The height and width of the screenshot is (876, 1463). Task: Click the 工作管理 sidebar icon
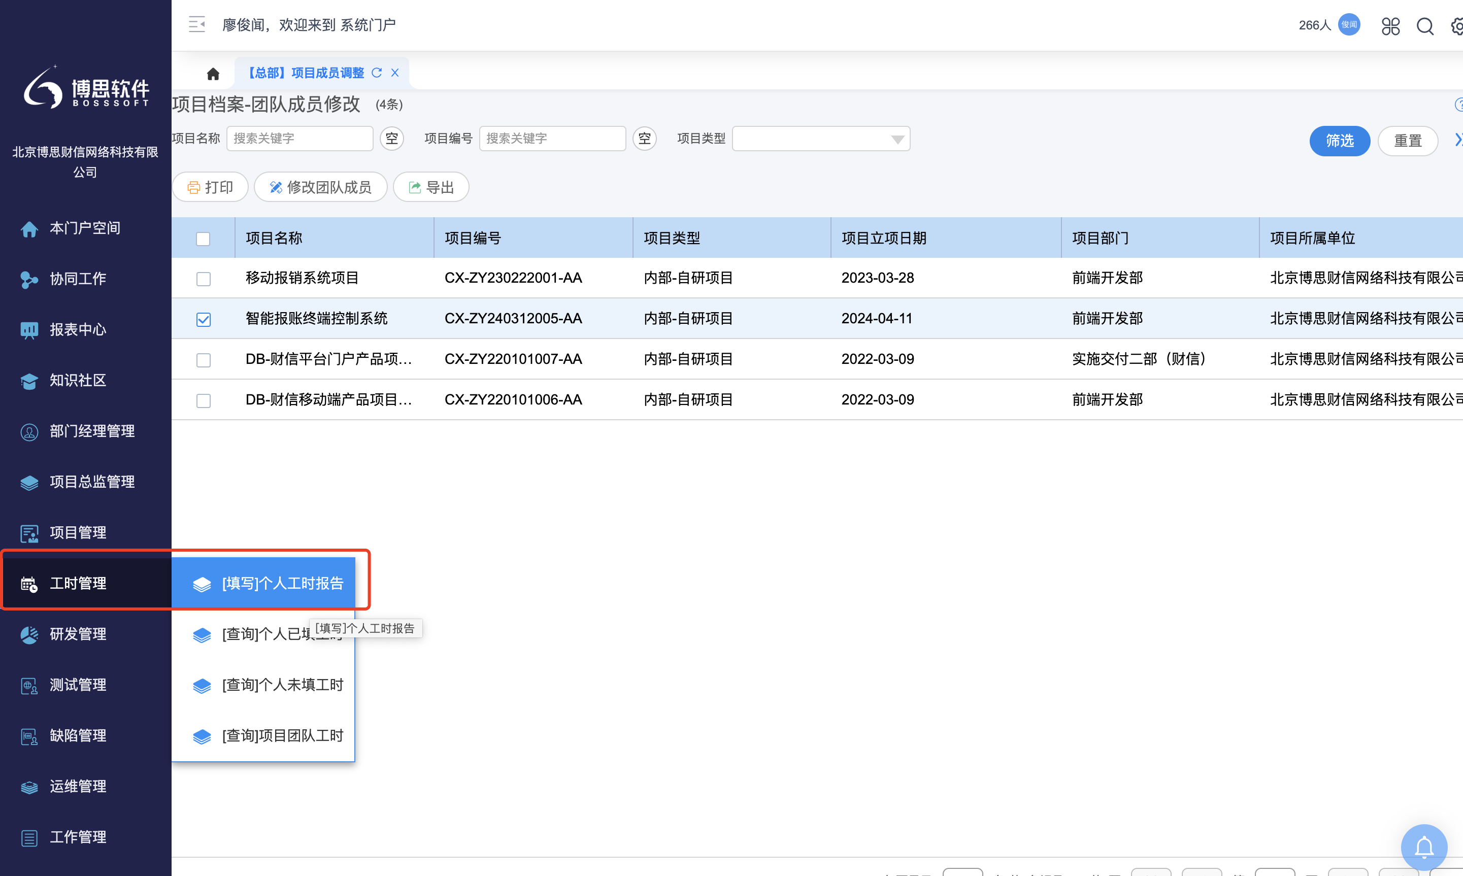pyautogui.click(x=29, y=837)
